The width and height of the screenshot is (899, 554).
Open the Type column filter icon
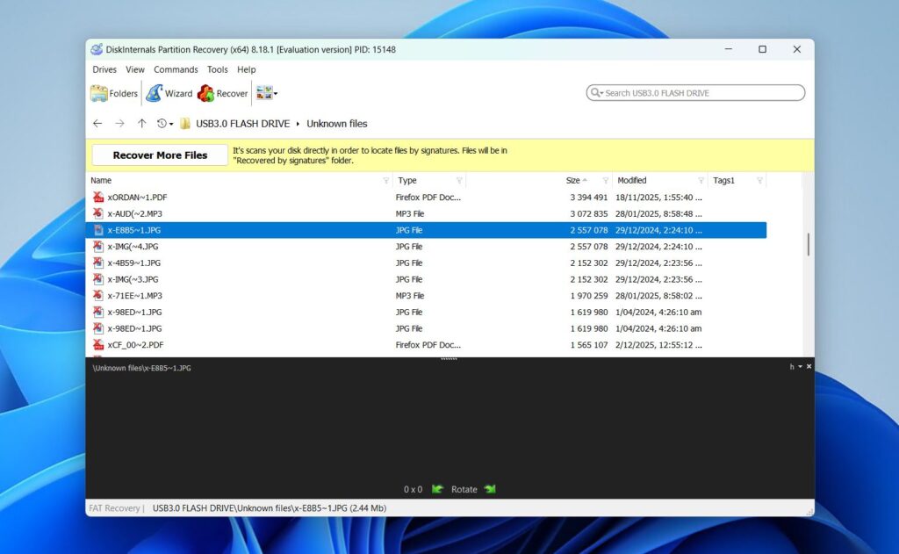(x=459, y=181)
